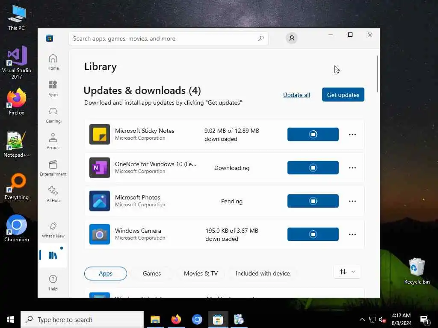Screen dimensions: 438x328
Task: Show hidden system tray icons
Action: [x=362, y=319]
